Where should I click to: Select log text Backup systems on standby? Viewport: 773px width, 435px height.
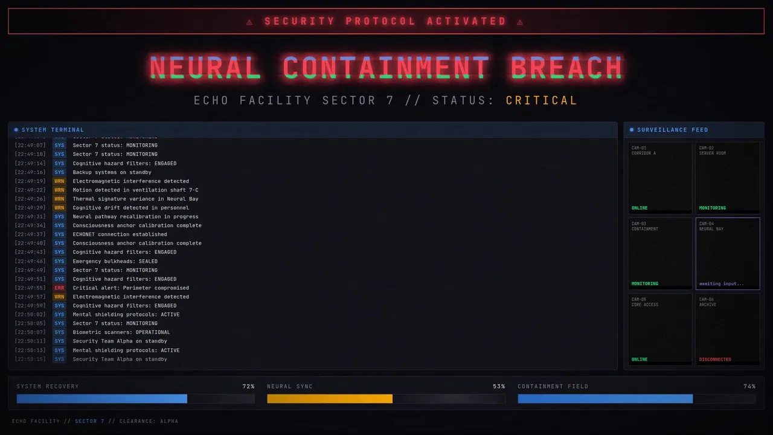[x=112, y=172]
